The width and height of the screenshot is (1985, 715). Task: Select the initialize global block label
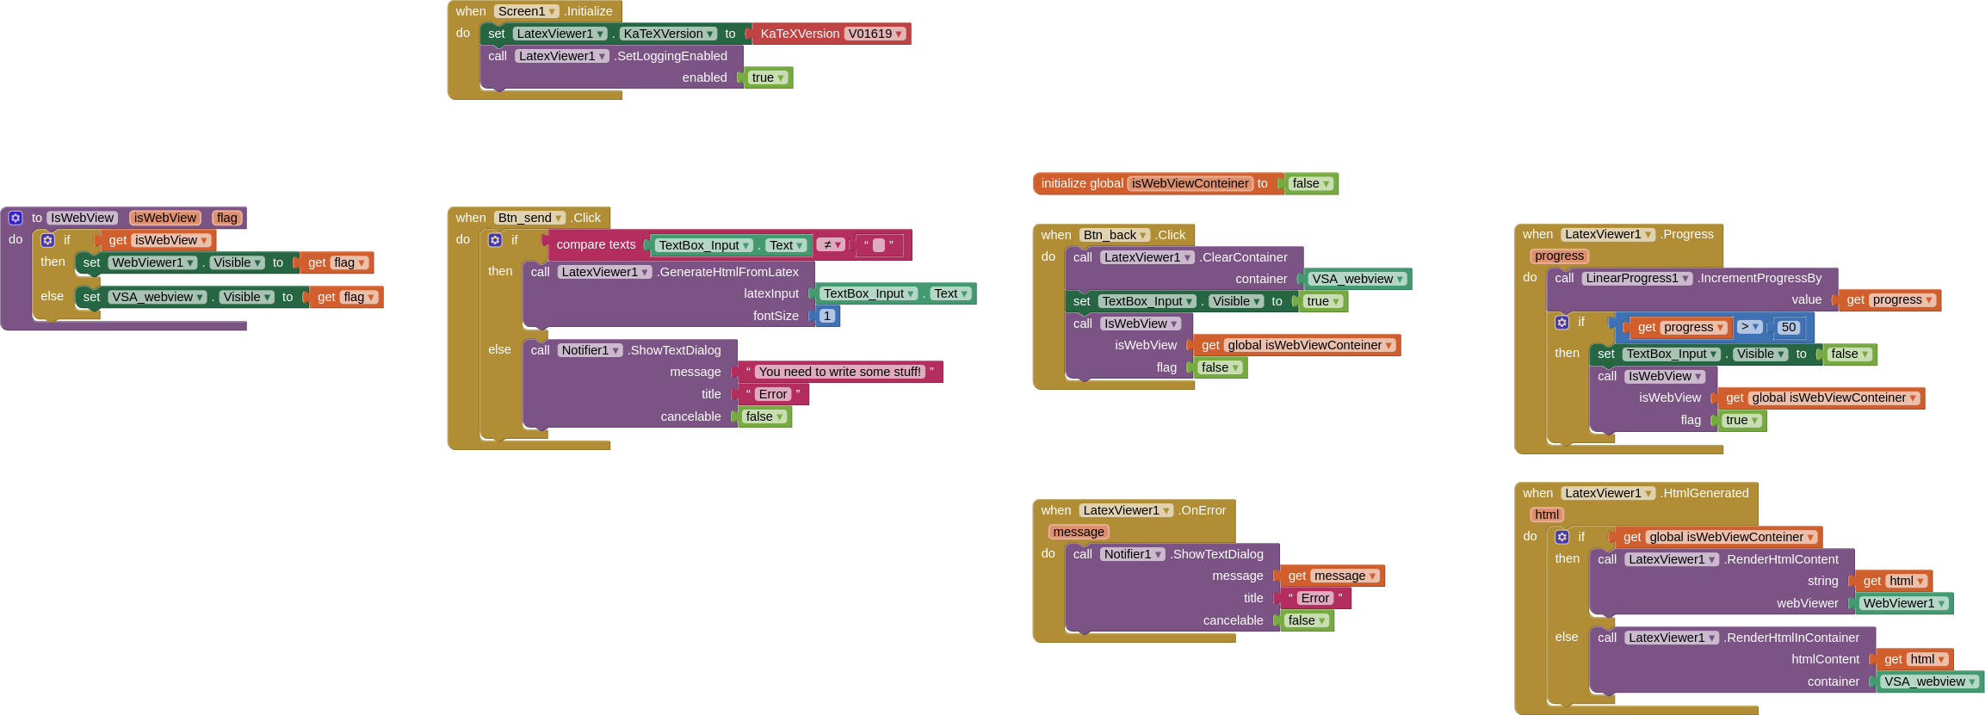pos(1082,183)
